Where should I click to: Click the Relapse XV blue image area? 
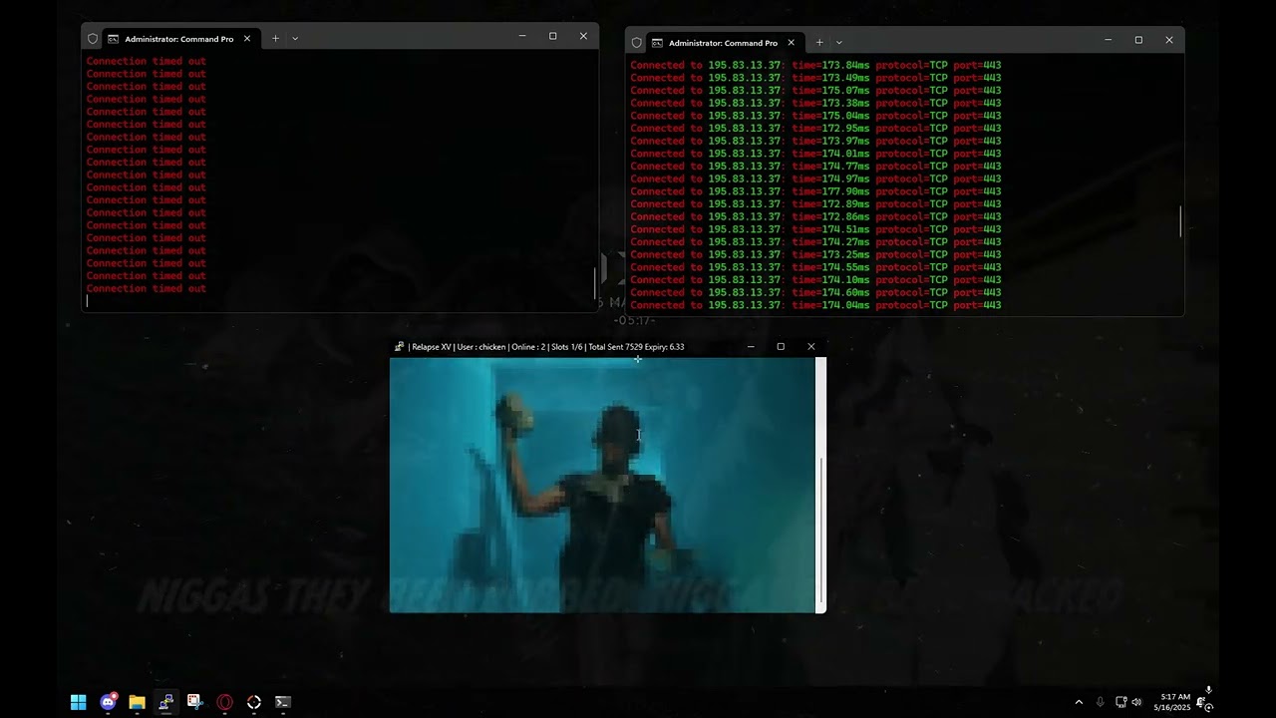point(602,485)
